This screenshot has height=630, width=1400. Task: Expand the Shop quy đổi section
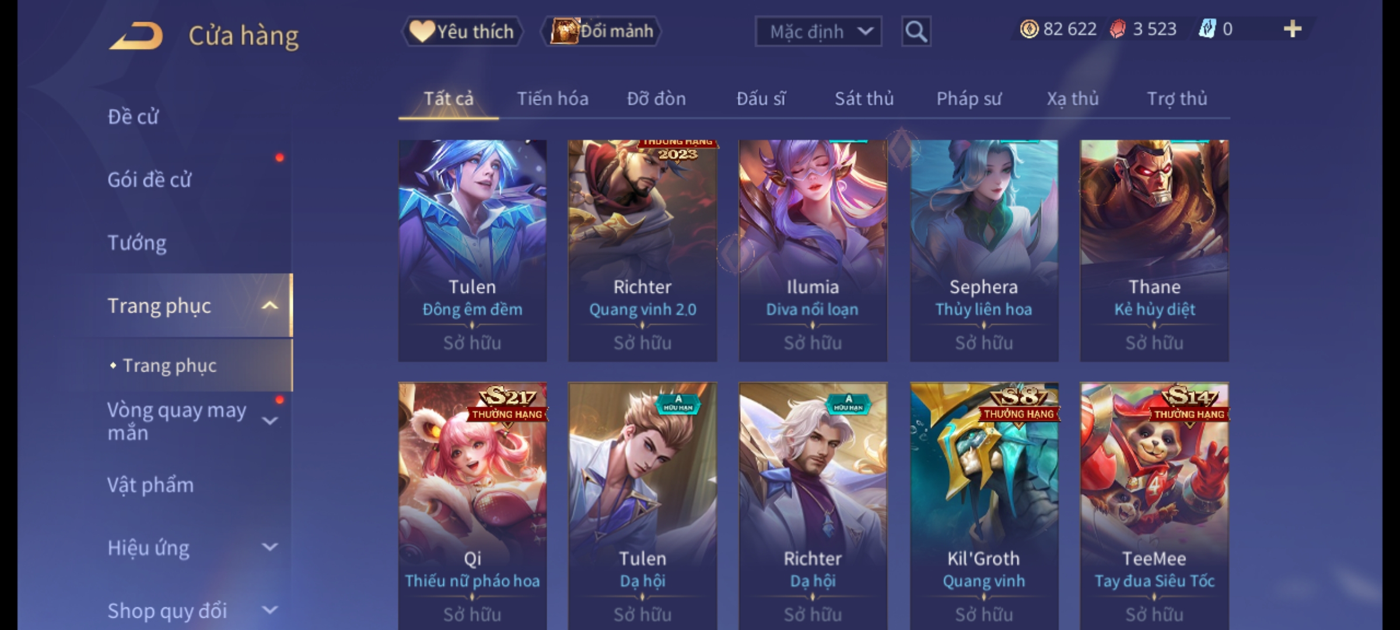269,610
